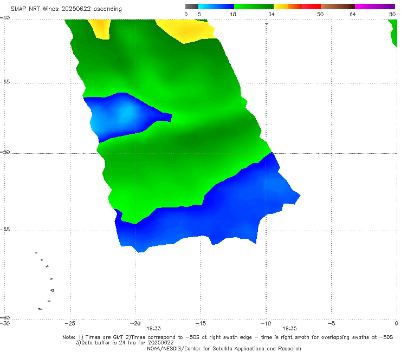Click the longitude label '-15' on the axis
Image resolution: width=401 pixels, height=352 pixels.
[200, 323]
